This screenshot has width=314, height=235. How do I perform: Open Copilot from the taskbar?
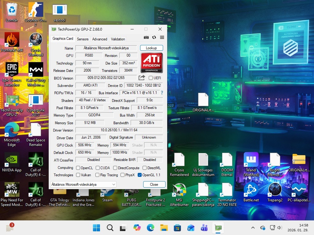[137, 228]
